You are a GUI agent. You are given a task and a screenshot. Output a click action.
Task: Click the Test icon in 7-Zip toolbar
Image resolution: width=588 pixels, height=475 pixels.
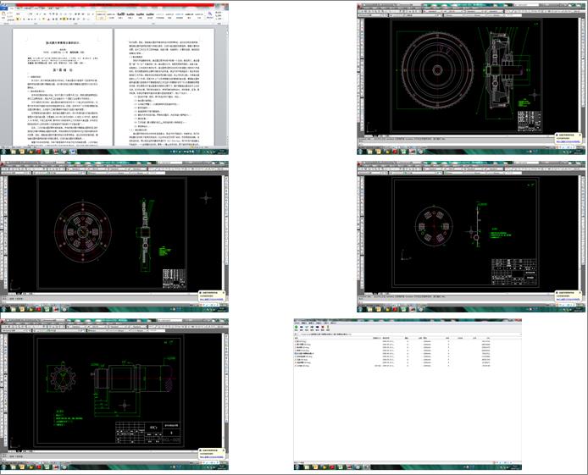[x=307, y=327]
